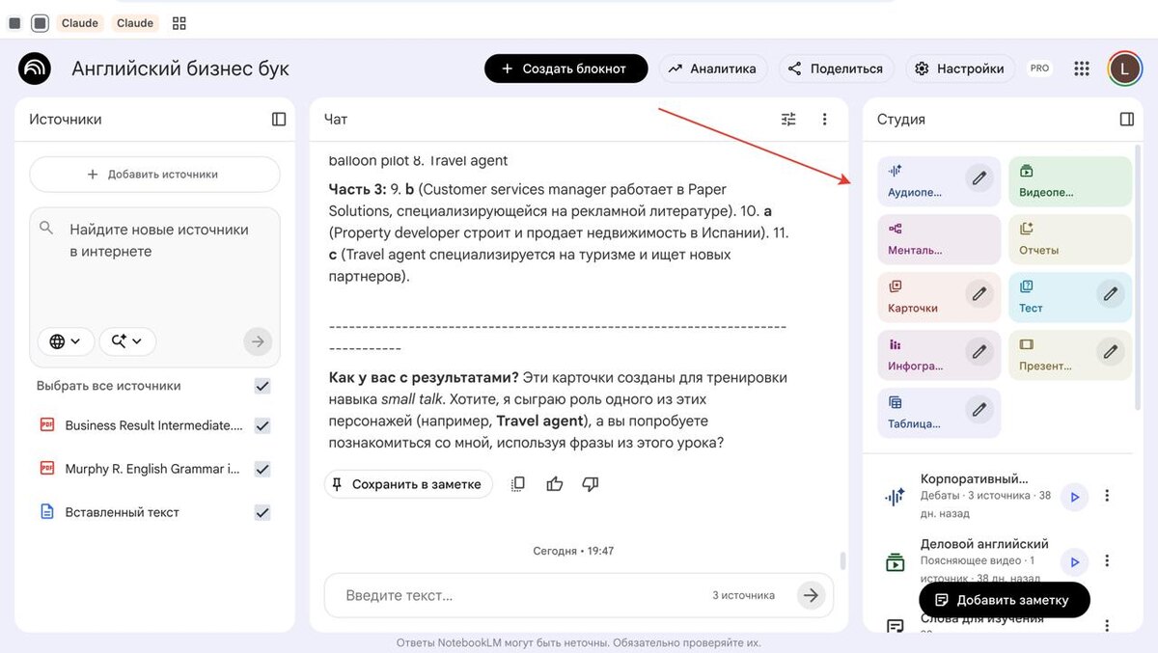Viewport: 1158px width, 653px height.
Task: Toggle Murphy R. English Grammar checkbox
Action: point(262,469)
